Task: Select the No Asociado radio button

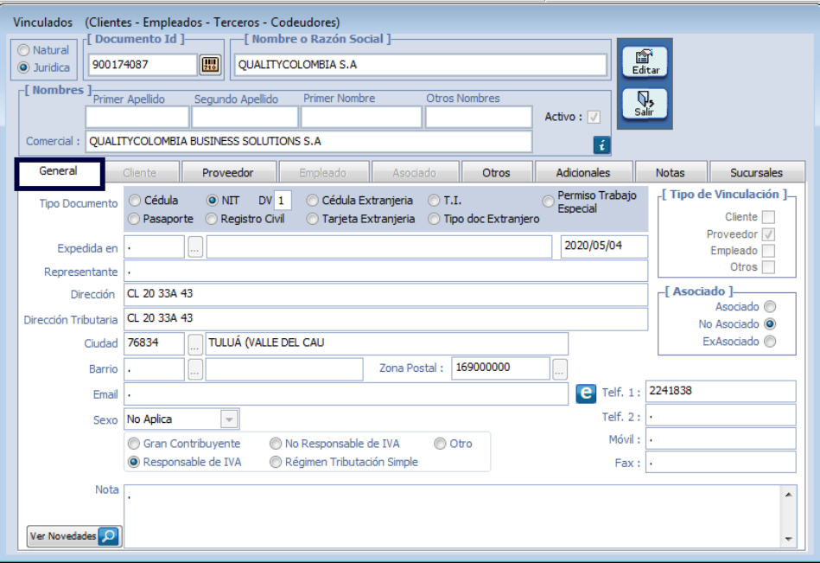Action: (770, 324)
